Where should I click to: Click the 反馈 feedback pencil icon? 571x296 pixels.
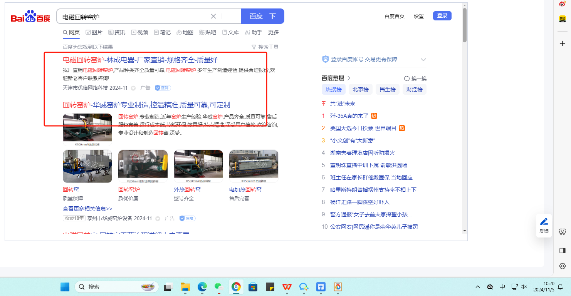pyautogui.click(x=544, y=222)
